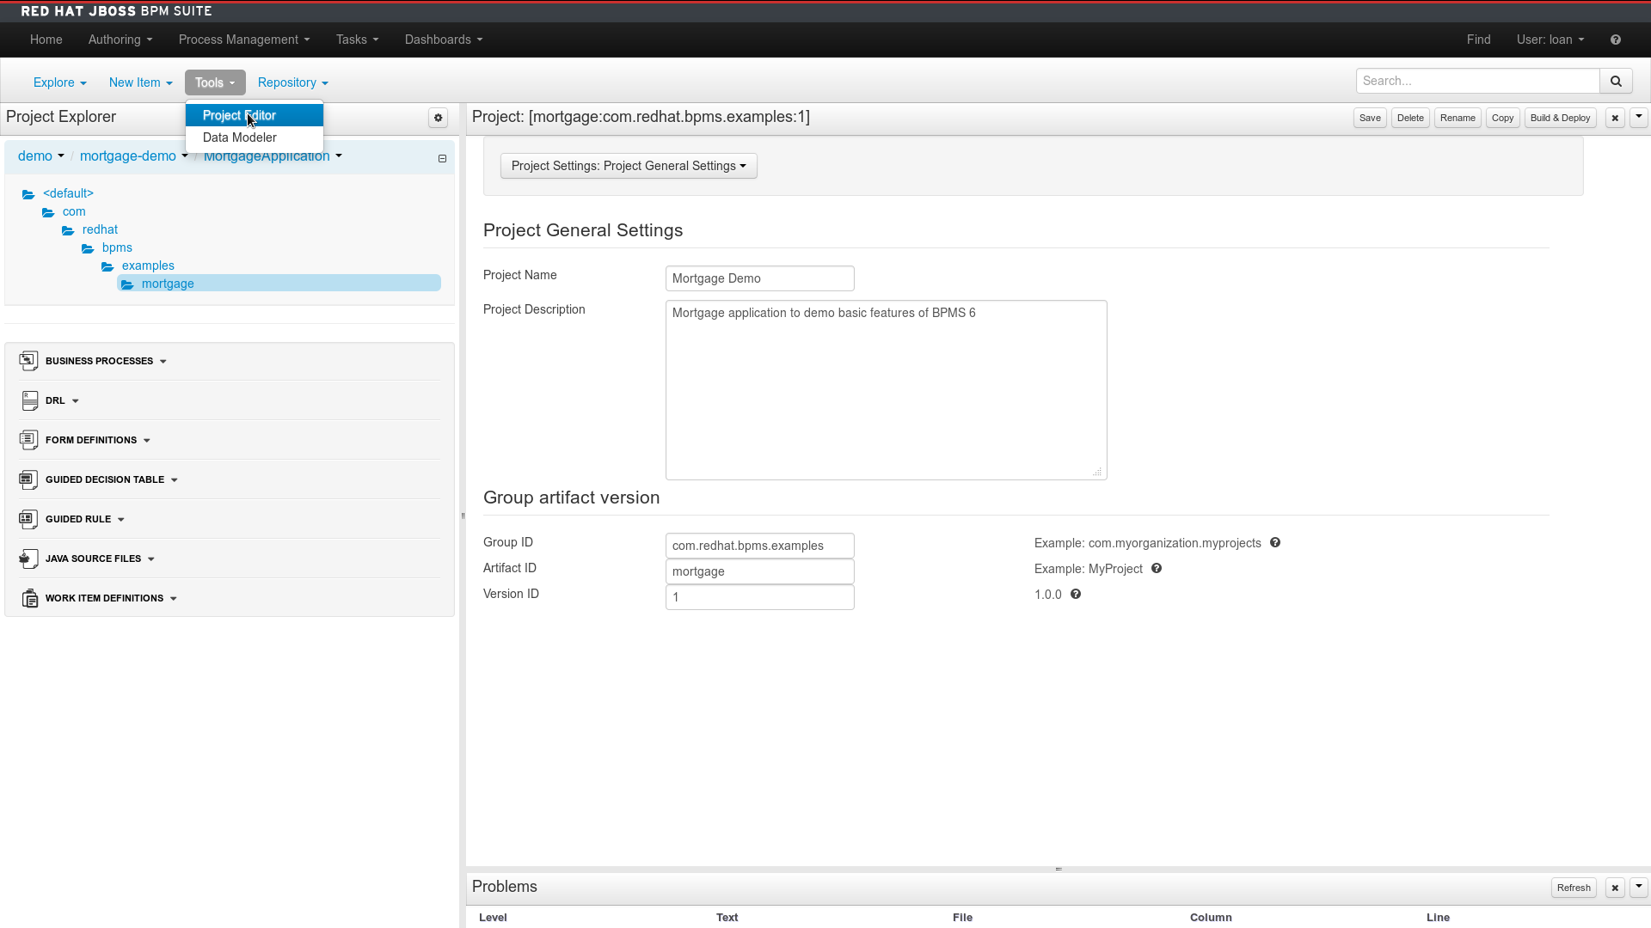The image size is (1651, 928).
Task: Click the Java Source Files icon
Action: tap(28, 559)
